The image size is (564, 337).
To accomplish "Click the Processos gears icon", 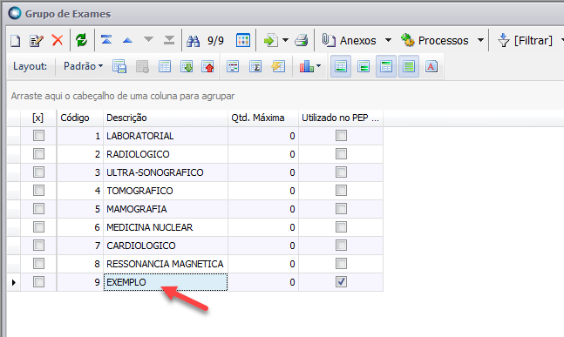I will (408, 40).
